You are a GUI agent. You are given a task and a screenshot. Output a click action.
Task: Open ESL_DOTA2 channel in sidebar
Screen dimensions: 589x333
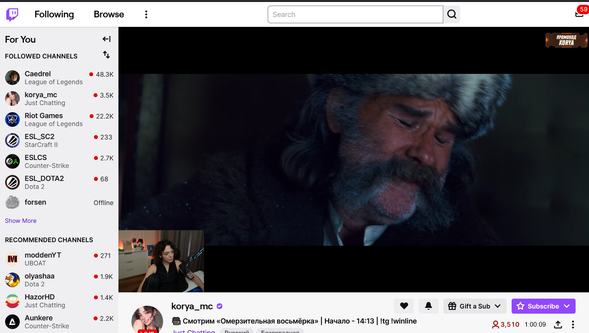59,182
